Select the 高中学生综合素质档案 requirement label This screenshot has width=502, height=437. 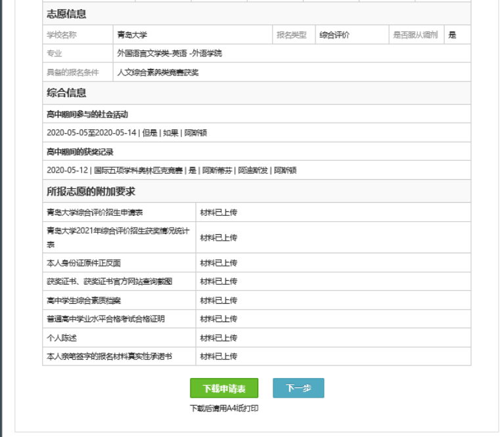pos(88,301)
